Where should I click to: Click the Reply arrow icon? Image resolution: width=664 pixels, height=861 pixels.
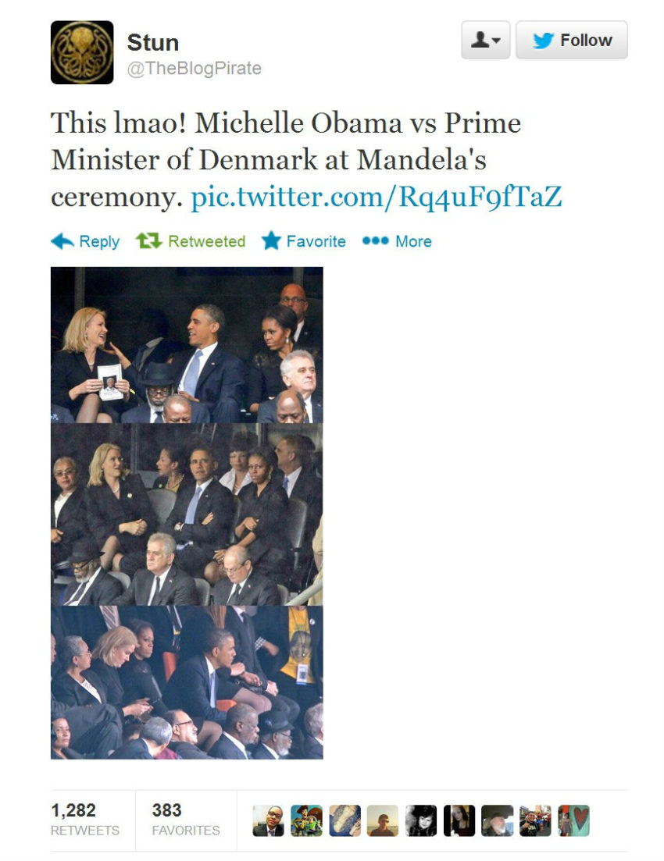(x=62, y=241)
